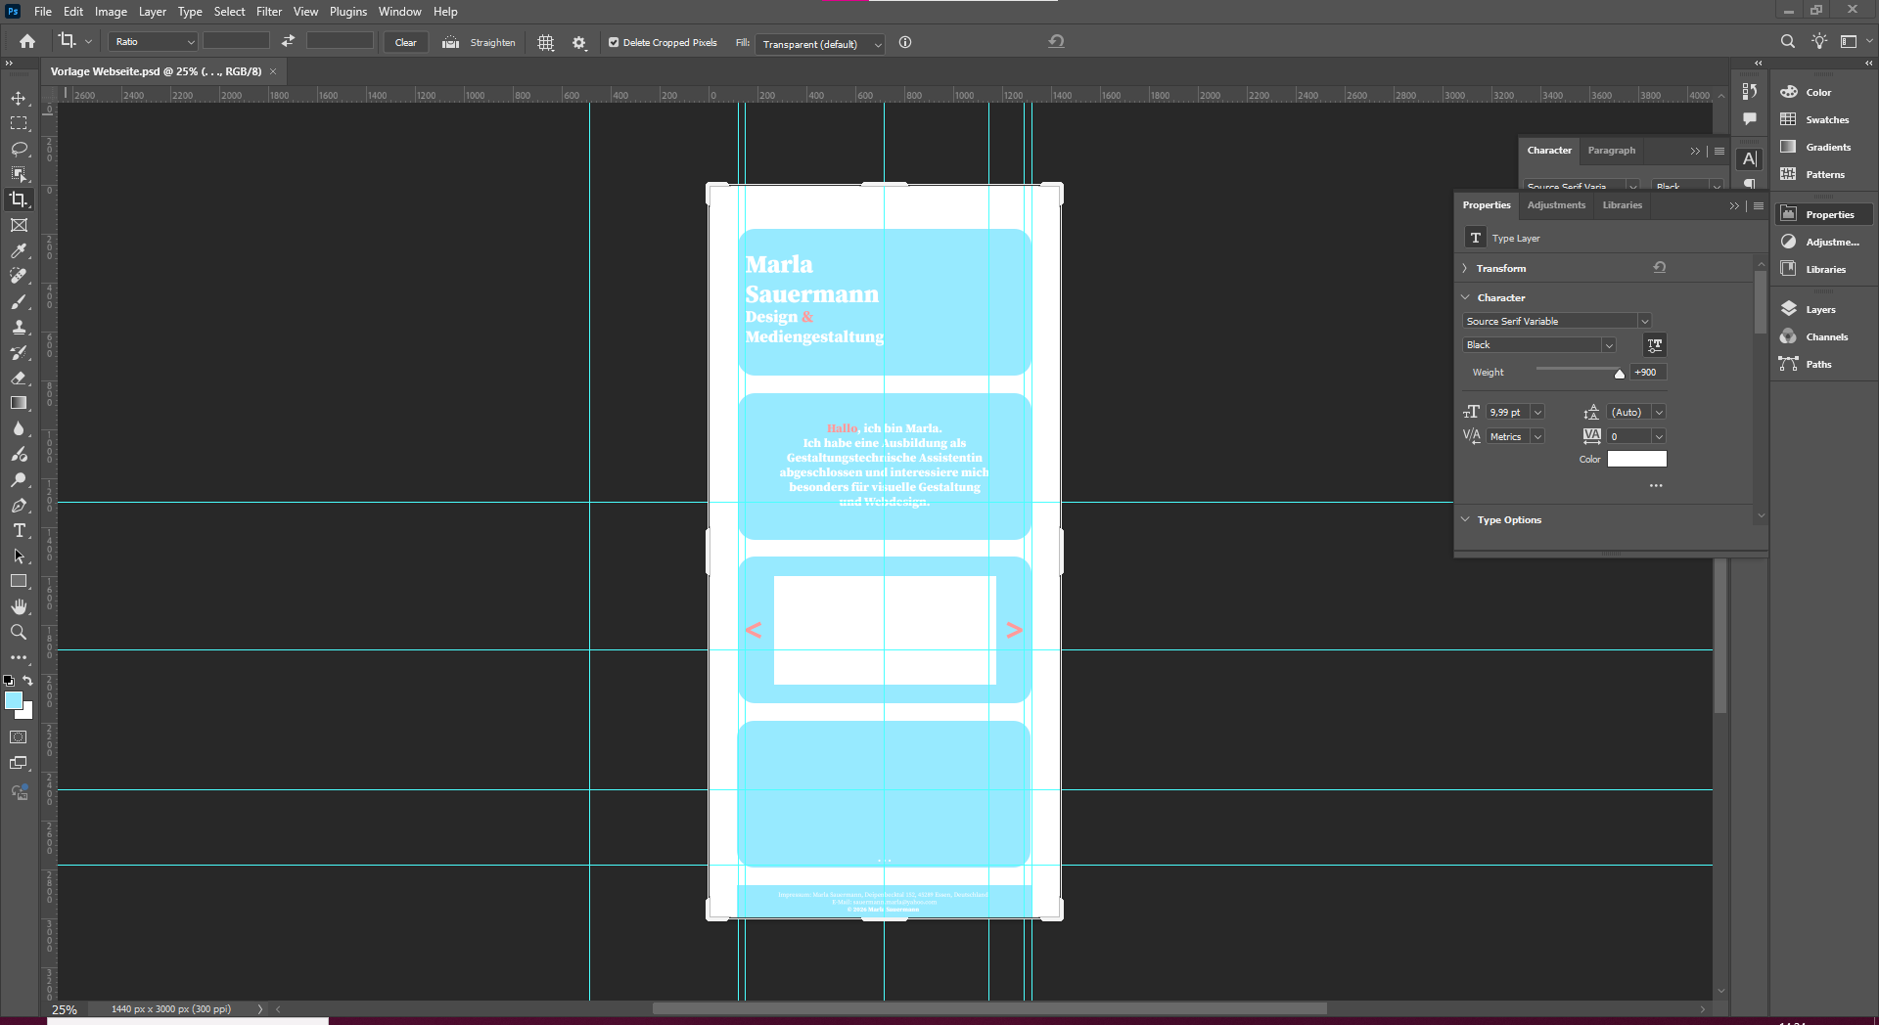Select the Move tool
Screen dimensions: 1879x1025
(19, 97)
